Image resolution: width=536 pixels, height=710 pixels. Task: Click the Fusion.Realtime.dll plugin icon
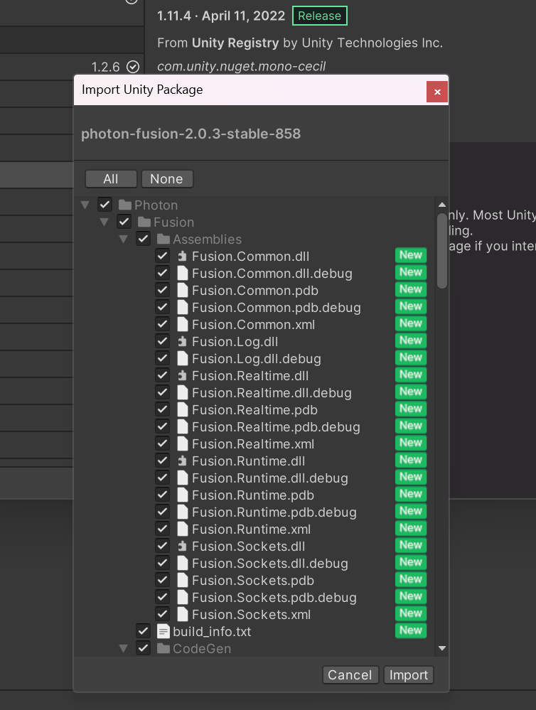point(182,376)
